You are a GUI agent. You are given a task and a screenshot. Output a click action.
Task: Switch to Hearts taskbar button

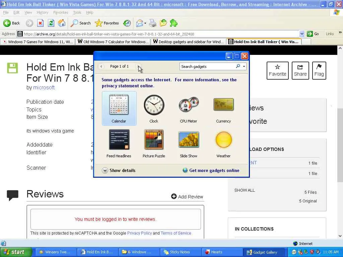click(221, 252)
